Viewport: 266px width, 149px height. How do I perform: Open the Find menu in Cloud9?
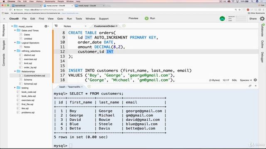pyautogui.click(x=41, y=19)
